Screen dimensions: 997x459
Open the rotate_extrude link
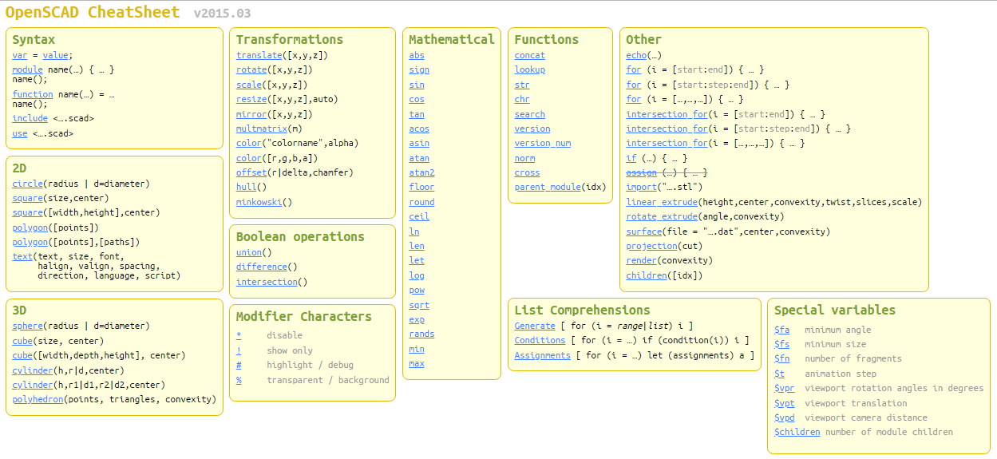click(x=662, y=216)
